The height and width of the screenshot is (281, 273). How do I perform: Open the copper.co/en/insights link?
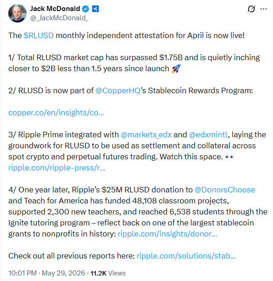coord(56,113)
